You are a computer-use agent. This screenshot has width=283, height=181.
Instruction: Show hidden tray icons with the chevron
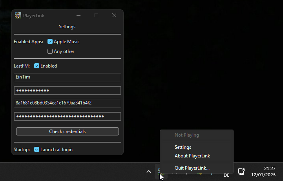click(x=149, y=172)
